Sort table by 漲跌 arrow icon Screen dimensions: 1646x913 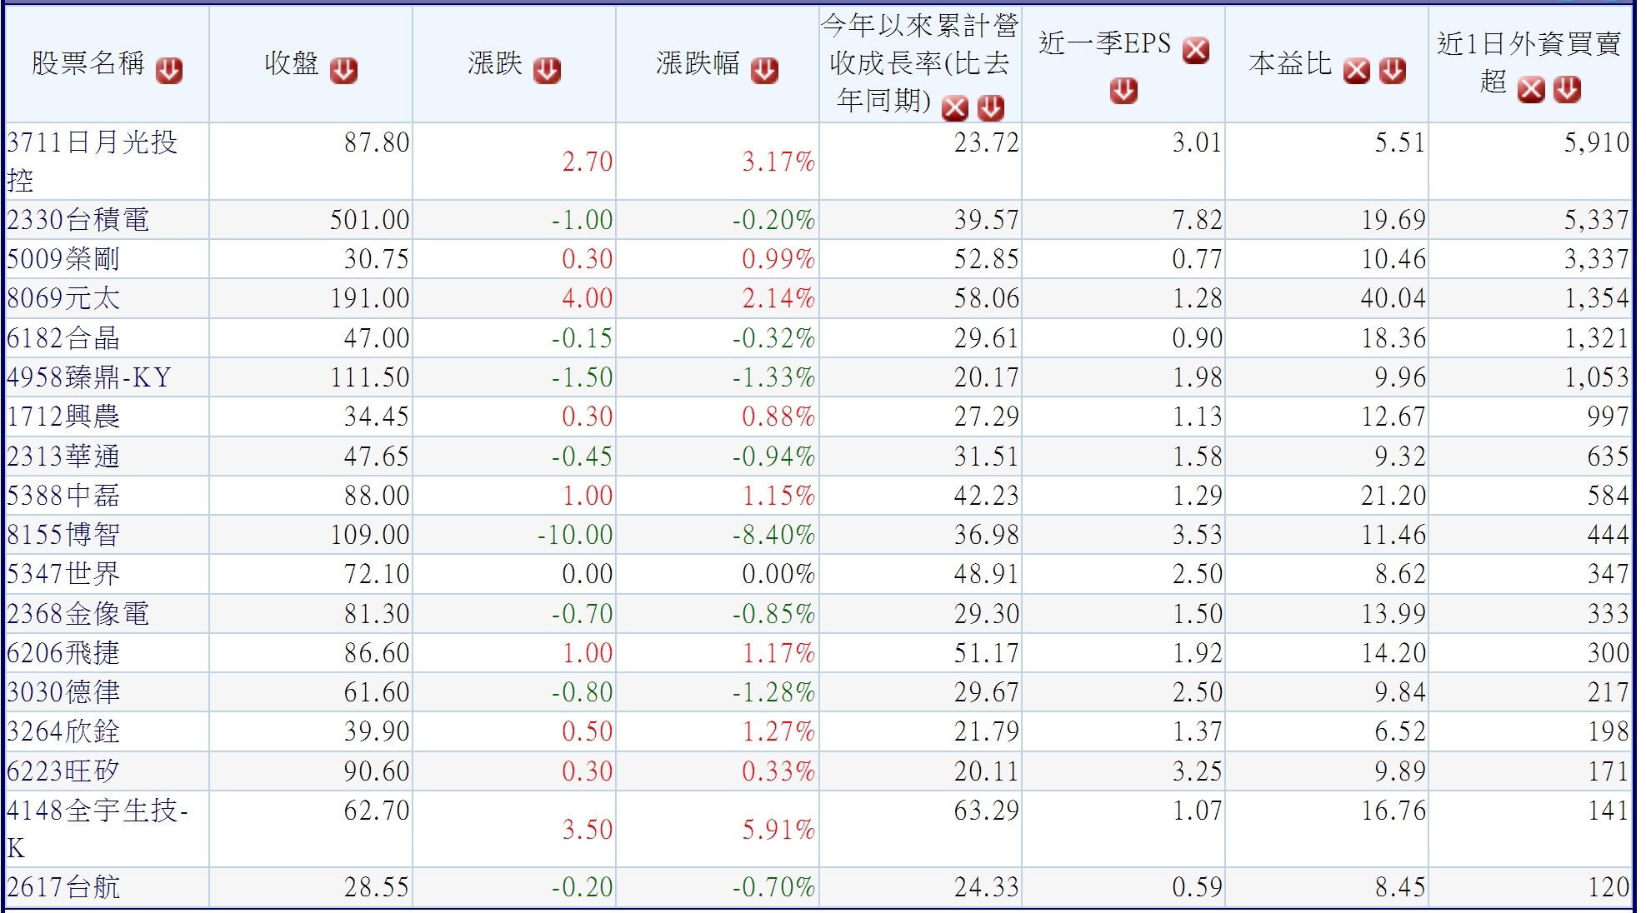(x=548, y=71)
